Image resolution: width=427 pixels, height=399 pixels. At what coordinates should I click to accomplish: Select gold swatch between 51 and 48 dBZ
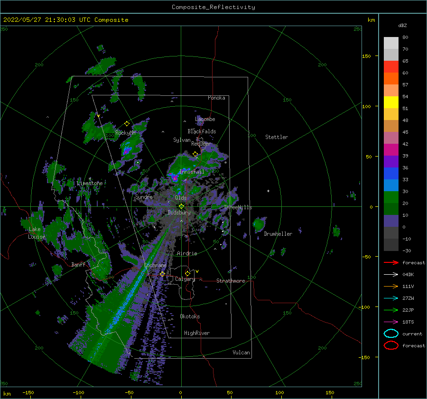point(391,114)
